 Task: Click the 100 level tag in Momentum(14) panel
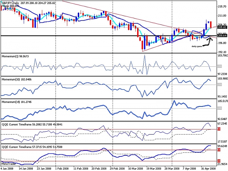point(220,108)
